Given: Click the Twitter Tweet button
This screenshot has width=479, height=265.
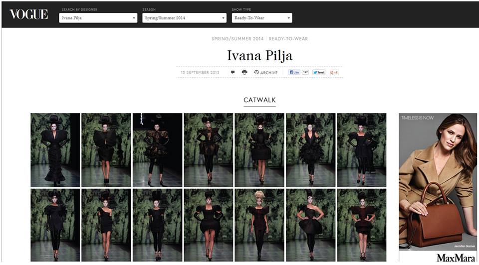Looking at the screenshot, I should [319, 72].
